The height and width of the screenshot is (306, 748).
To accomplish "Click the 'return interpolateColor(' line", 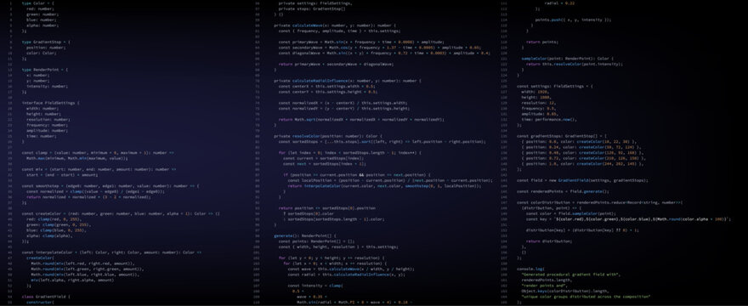I will [384, 185].
